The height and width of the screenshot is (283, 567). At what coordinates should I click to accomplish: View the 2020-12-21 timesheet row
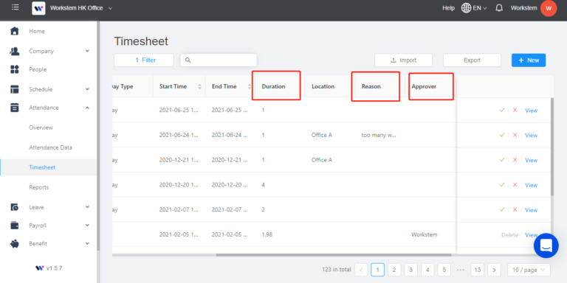tap(532, 160)
